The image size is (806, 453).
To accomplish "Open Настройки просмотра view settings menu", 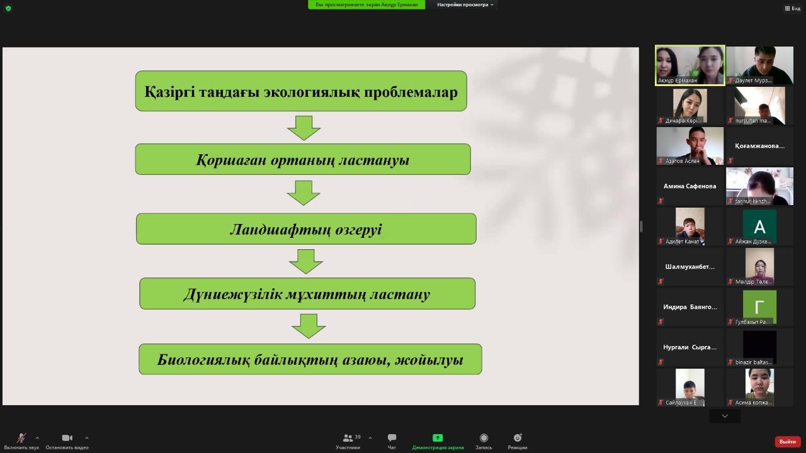I will 466,4.
